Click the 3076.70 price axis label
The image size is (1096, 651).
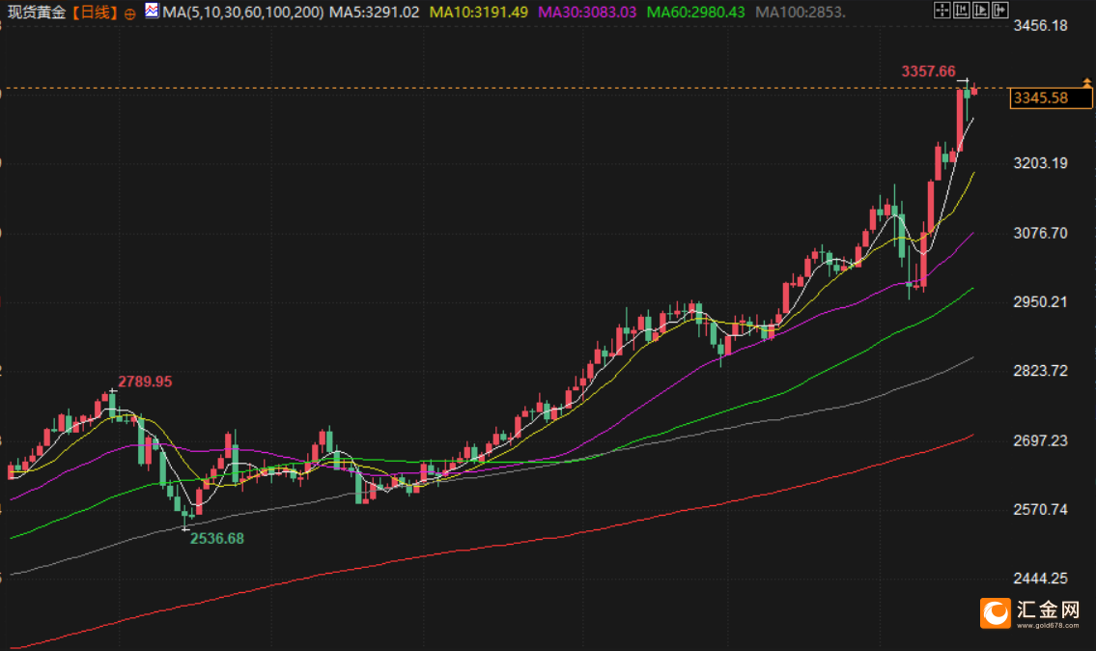[x=1041, y=234]
